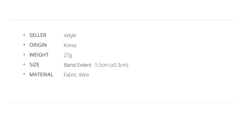247x123 pixels.
Task: Click the bullet next to ORIGIN
Action: pos(24,45)
